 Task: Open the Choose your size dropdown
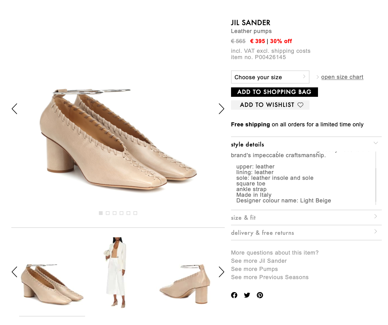tap(270, 77)
